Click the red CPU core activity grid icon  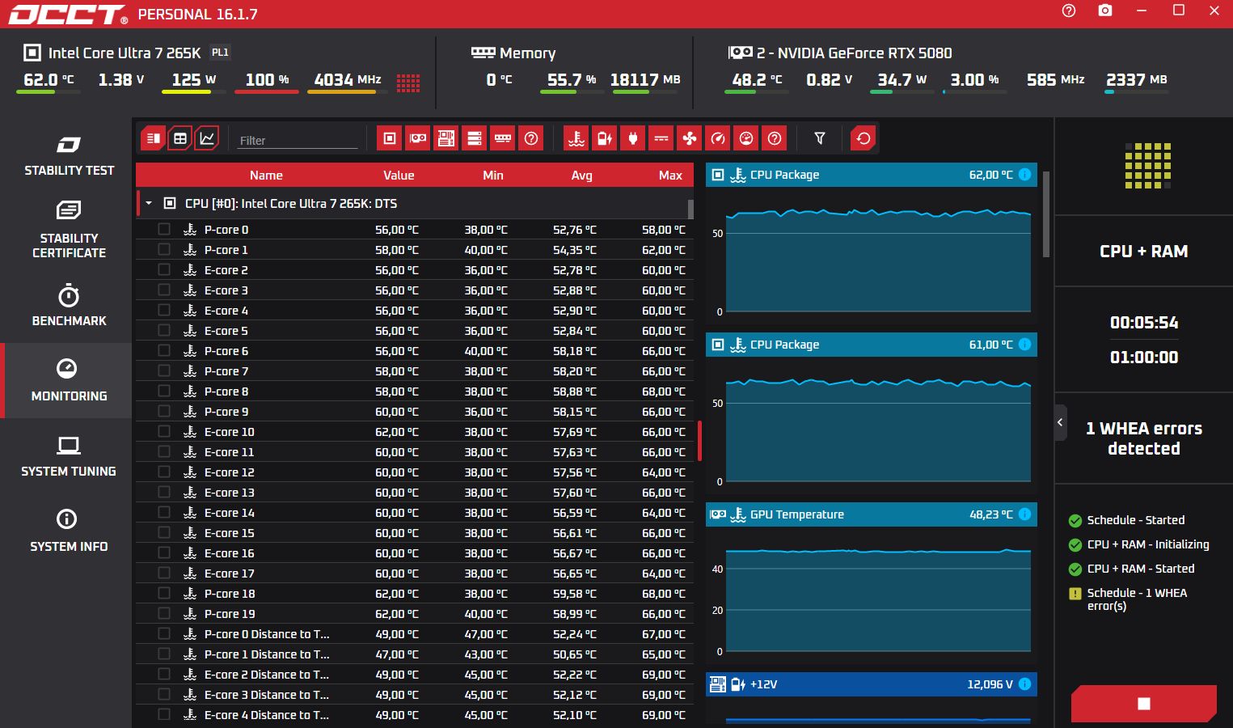408,83
